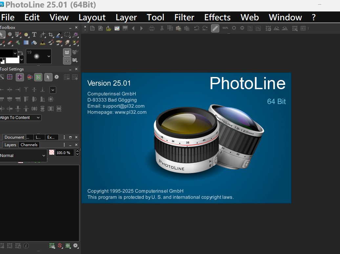This screenshot has width=340, height=254.
Task: Toggle the selection mask view button
Action: (67, 60)
